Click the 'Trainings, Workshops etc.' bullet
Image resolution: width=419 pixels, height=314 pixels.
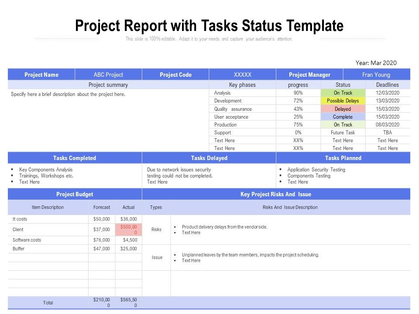click(x=46, y=176)
